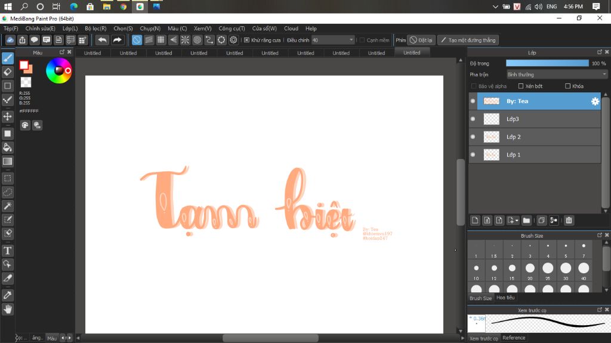Image resolution: width=611 pixels, height=343 pixels.
Task: Expand the add special layer dropdown arrow
Action: point(517,220)
